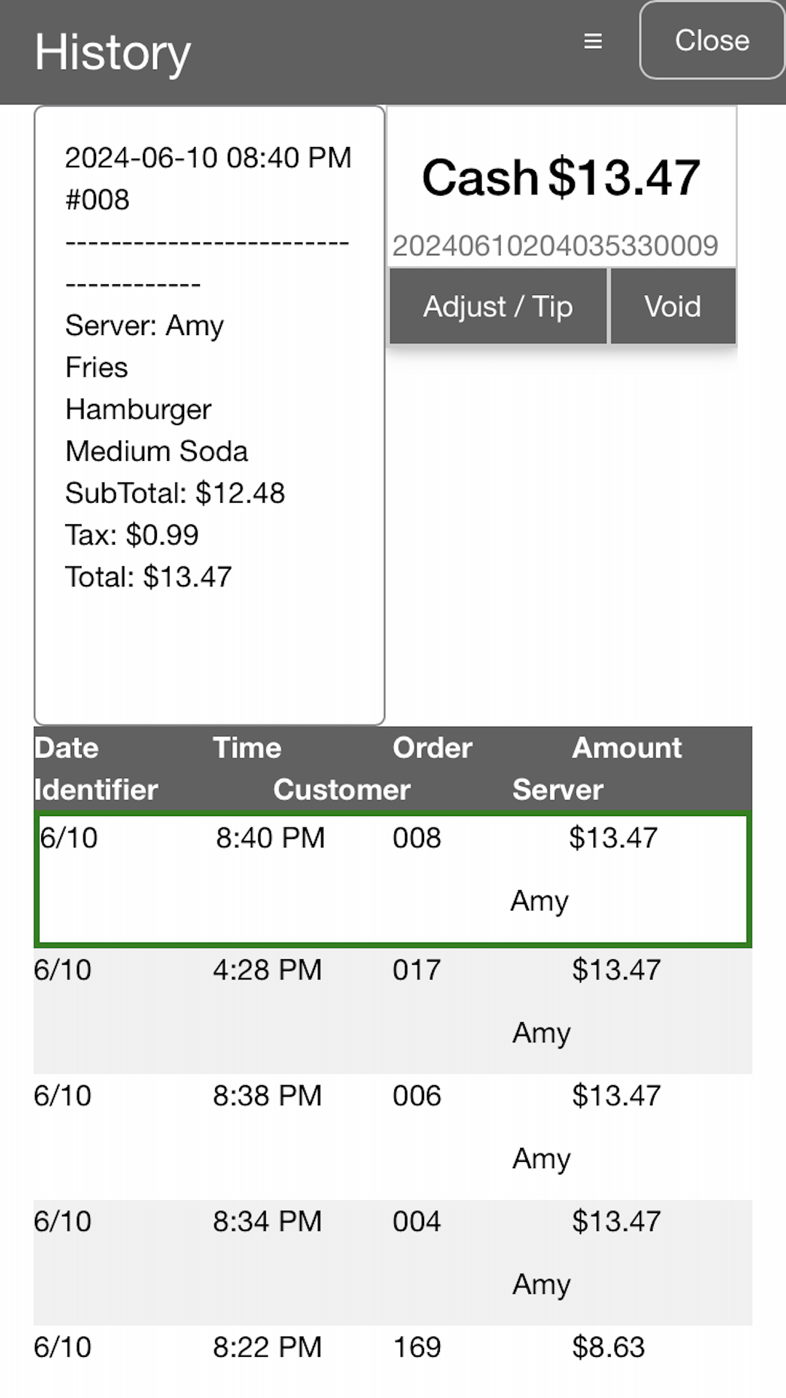Click the Server column header

coord(558,790)
